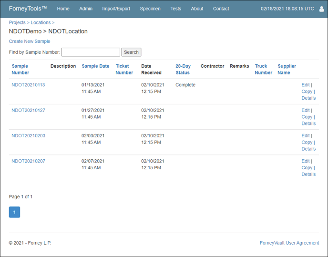Click the UTC date and time display
Viewport: 328px width, 257px height.
(x=287, y=9)
